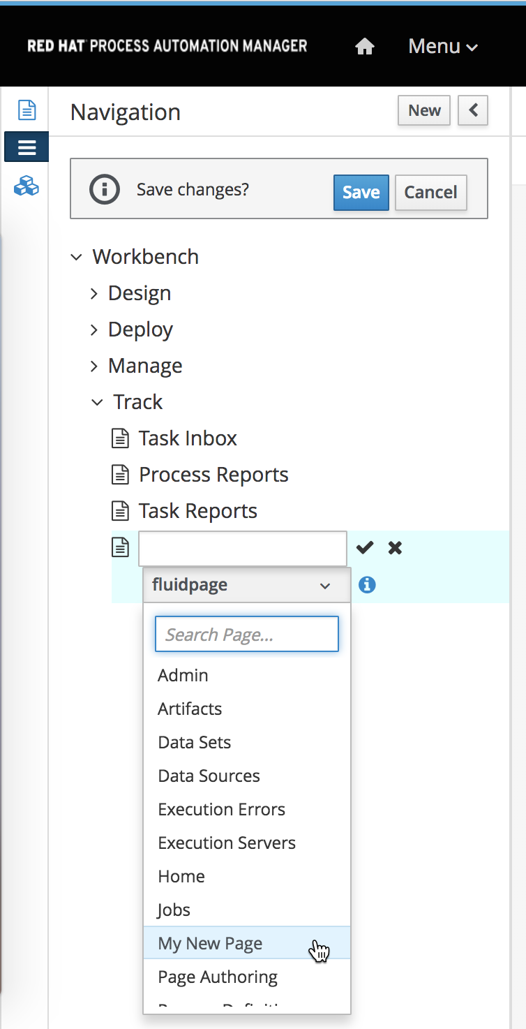Click the page icon beside the empty name field
The height and width of the screenshot is (1029, 526).
[x=120, y=547]
